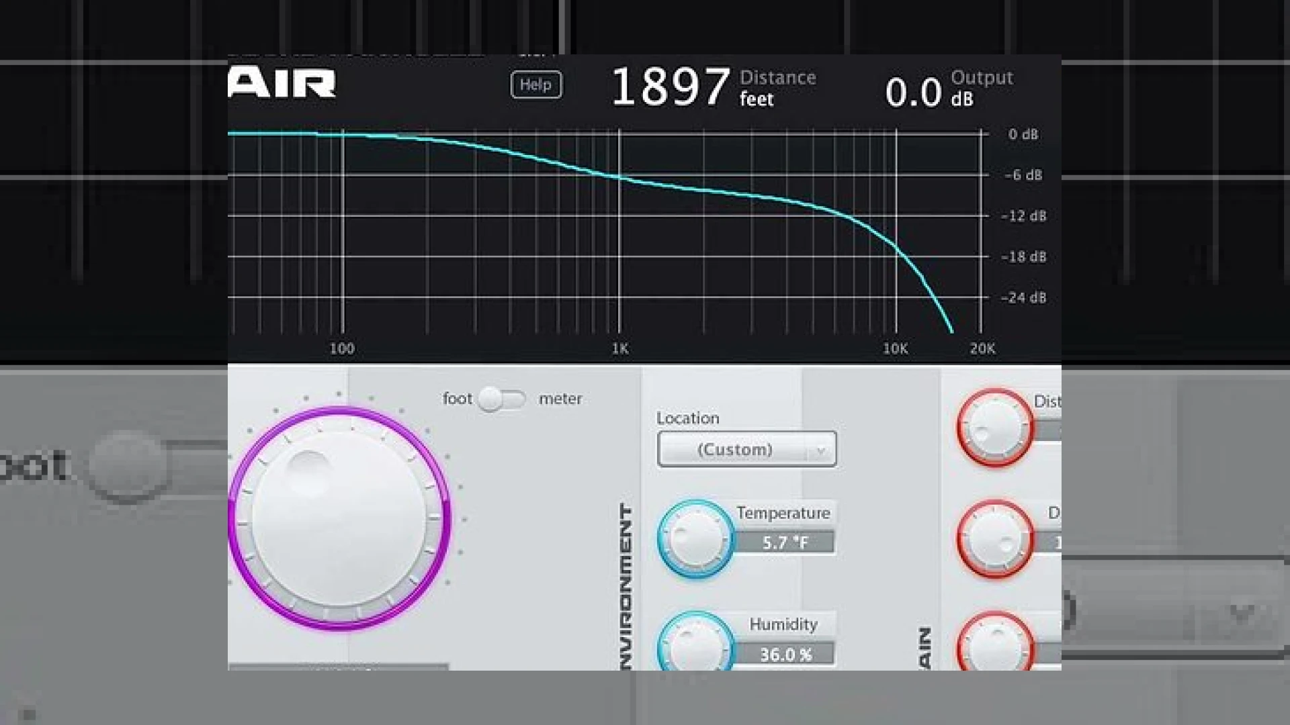Click the ENVIRONMENT section label
The height and width of the screenshot is (725, 1290).
point(626,587)
